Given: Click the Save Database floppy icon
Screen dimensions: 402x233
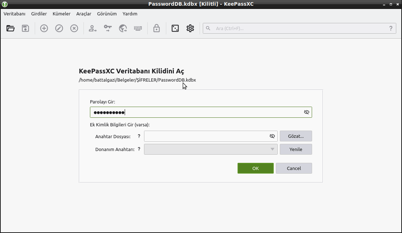Looking at the screenshot, I should coord(25,28).
